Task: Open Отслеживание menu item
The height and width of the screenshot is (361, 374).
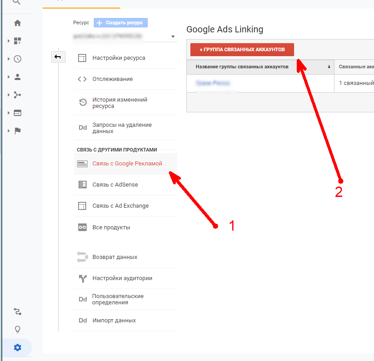Action: tap(126, 79)
